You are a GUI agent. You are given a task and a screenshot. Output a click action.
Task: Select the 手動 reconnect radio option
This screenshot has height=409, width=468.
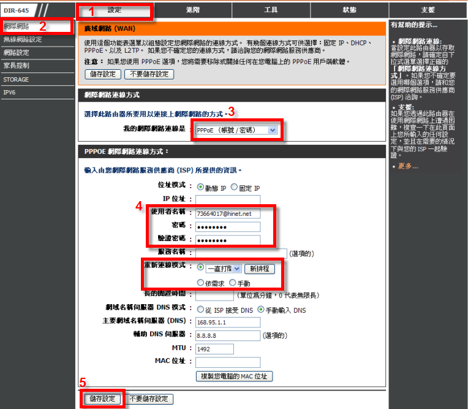click(x=233, y=283)
